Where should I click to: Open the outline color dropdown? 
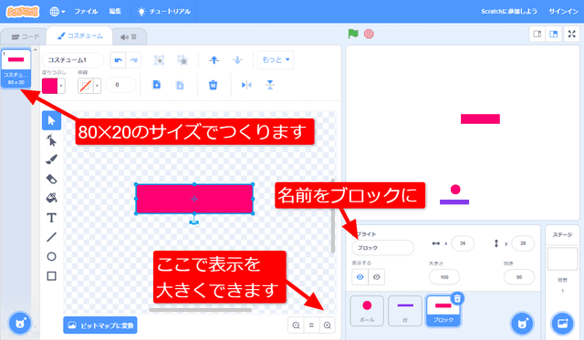(x=97, y=86)
